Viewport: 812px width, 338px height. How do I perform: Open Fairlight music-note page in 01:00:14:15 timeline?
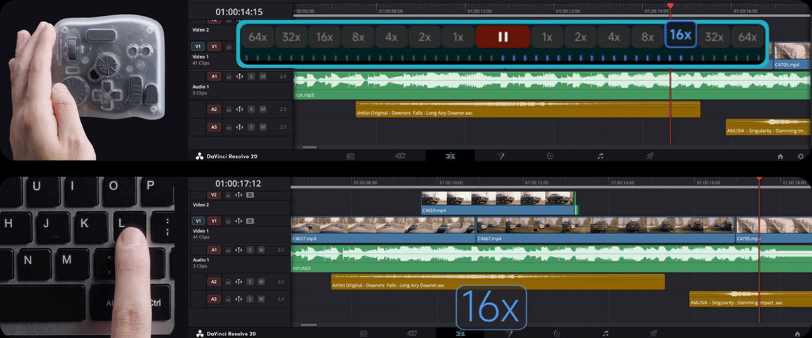[600, 156]
